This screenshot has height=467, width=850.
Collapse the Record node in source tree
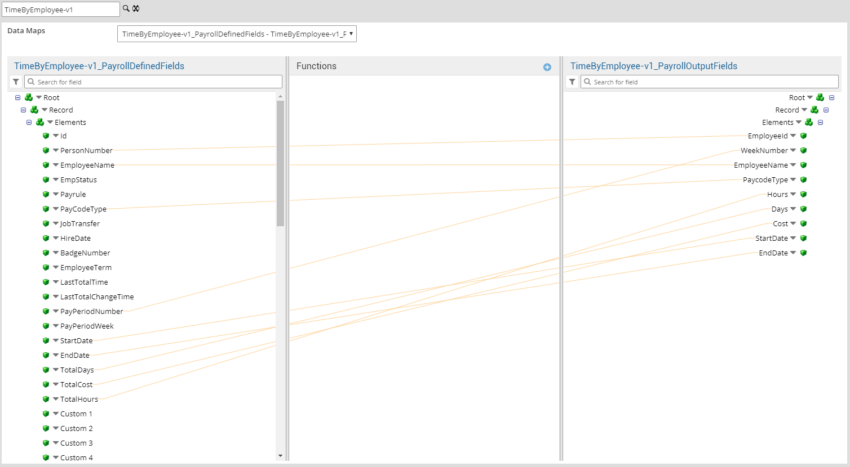point(23,110)
